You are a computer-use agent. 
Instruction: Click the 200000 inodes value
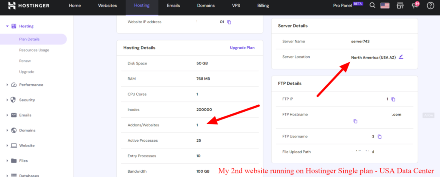pyautogui.click(x=204, y=110)
